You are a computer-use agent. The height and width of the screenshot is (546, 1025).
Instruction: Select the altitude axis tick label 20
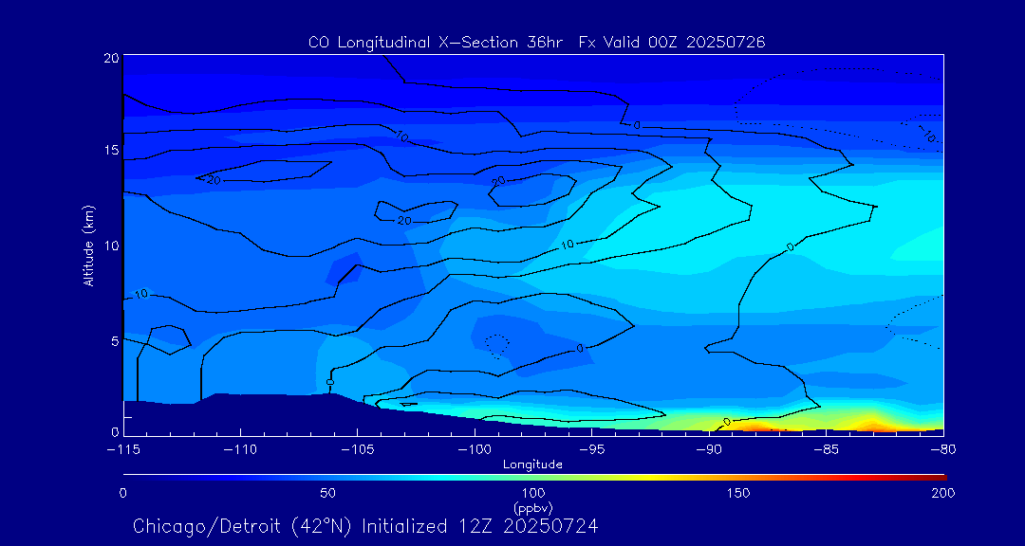tap(110, 58)
